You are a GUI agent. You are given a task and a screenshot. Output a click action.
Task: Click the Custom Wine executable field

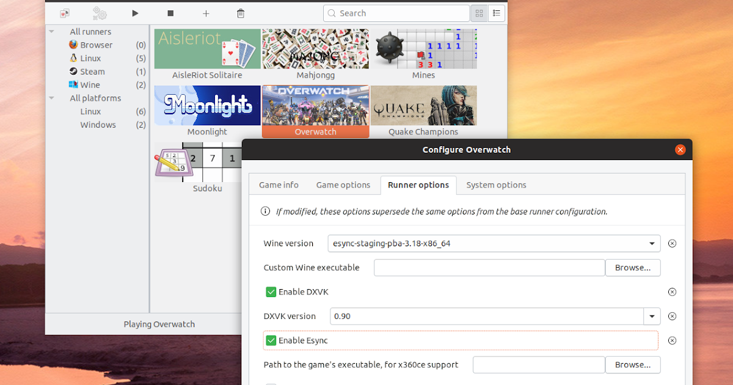pos(489,268)
